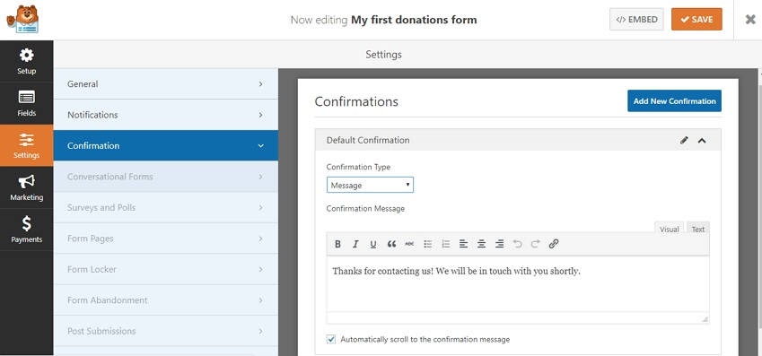This screenshot has height=356, width=762.
Task: Toggle automatically scroll to confirmation message
Action: (x=331, y=340)
